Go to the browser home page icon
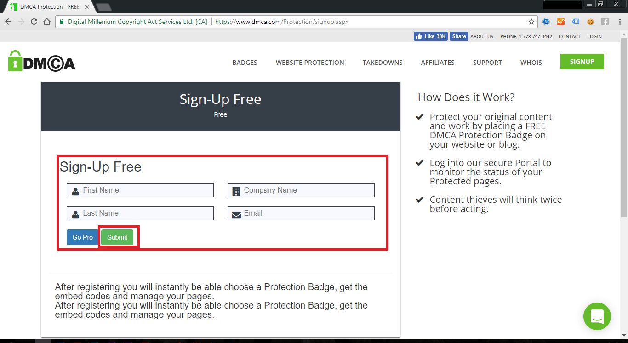 point(46,22)
